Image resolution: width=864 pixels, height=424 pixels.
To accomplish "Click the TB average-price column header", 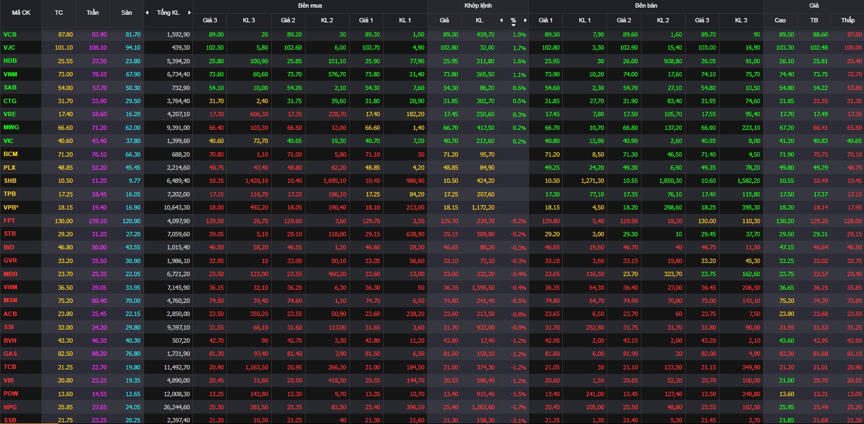I will (814, 20).
